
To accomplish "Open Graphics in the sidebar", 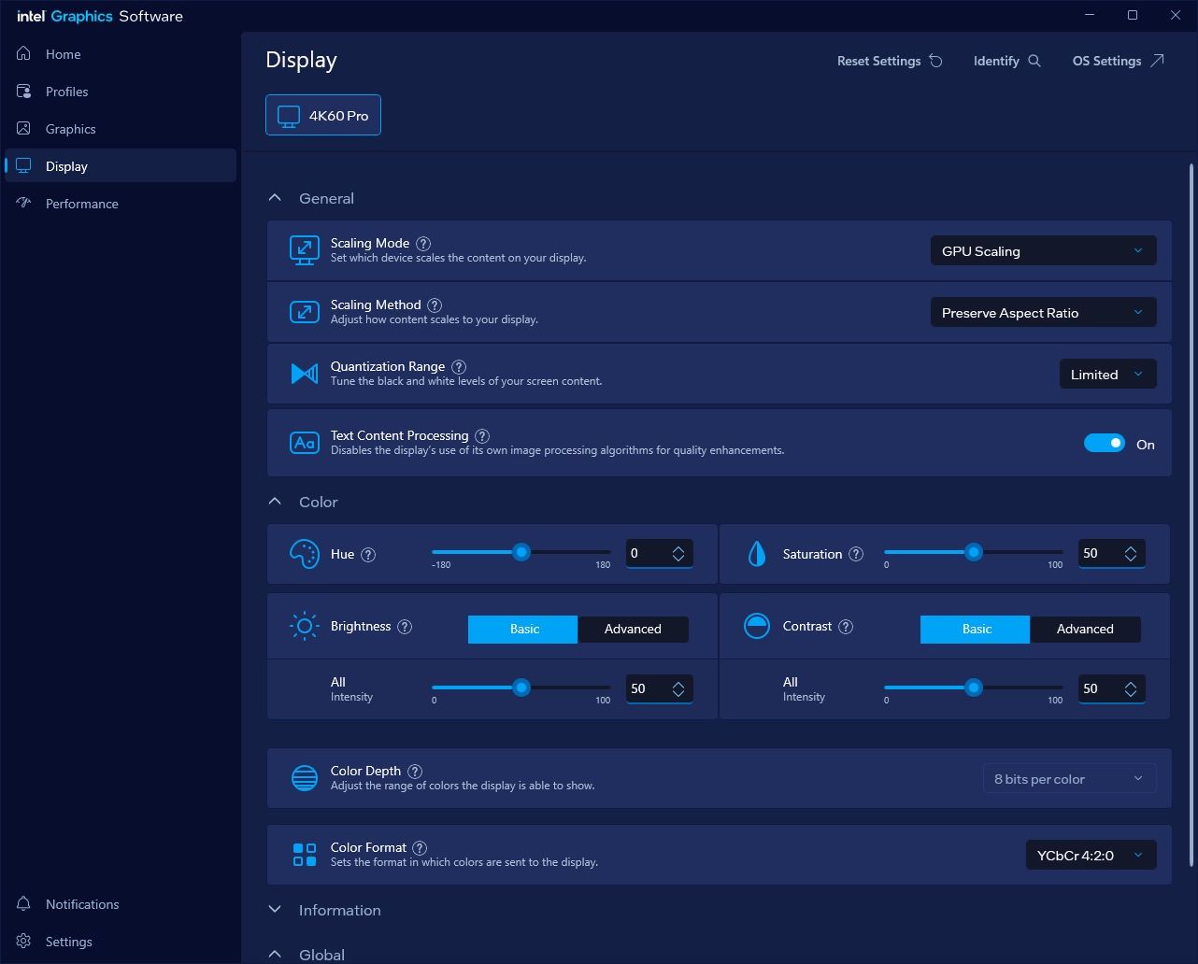I will pos(120,129).
